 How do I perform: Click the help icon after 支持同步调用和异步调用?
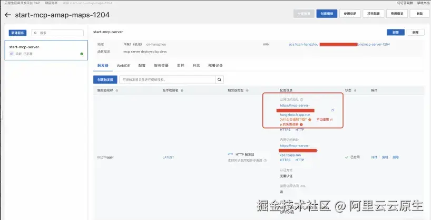point(265,161)
